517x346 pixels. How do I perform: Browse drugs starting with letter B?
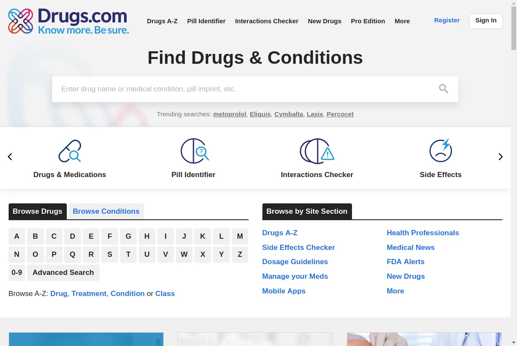point(35,237)
